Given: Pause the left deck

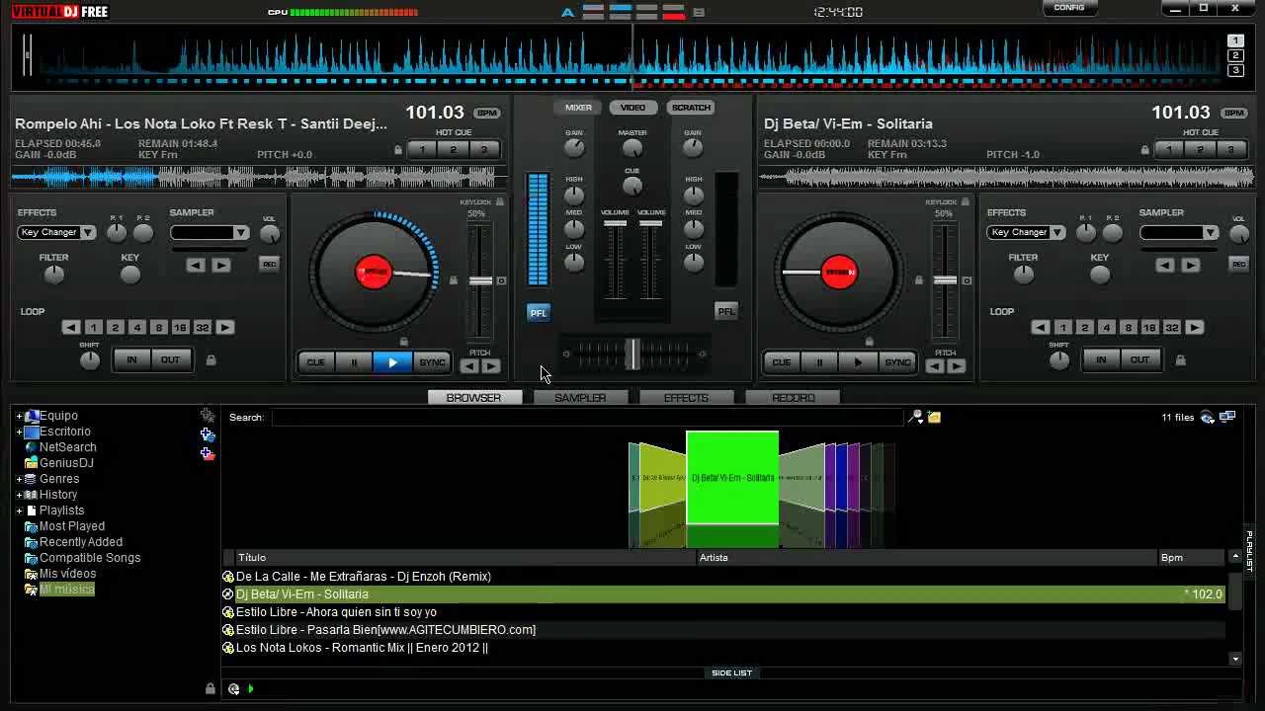Looking at the screenshot, I should coord(354,362).
